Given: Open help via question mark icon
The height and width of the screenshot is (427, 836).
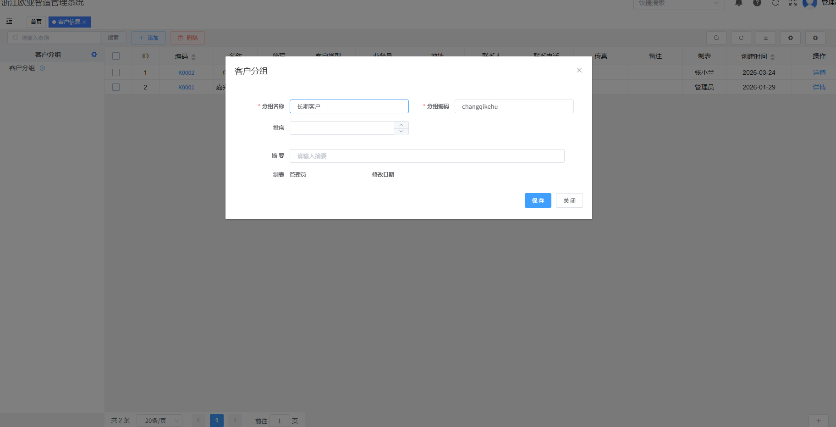Looking at the screenshot, I should (x=757, y=3).
